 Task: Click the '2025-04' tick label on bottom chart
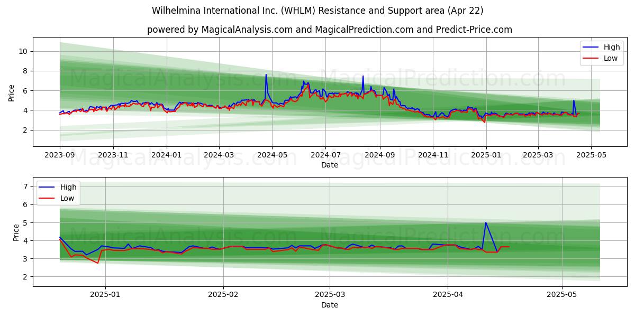448,295
